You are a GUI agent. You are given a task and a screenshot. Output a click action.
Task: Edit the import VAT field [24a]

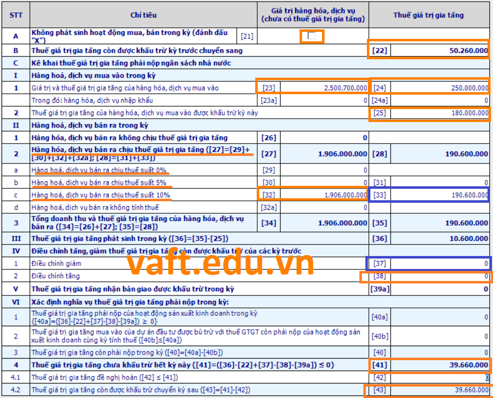coord(440,100)
